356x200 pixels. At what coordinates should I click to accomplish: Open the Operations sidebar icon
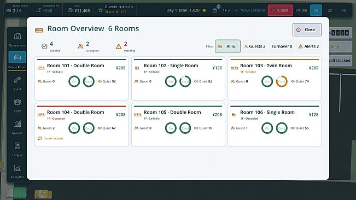coord(17,36)
